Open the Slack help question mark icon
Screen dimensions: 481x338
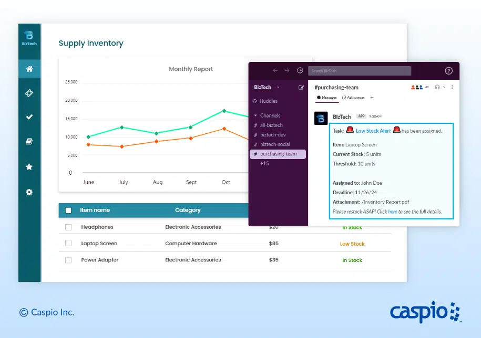point(448,71)
